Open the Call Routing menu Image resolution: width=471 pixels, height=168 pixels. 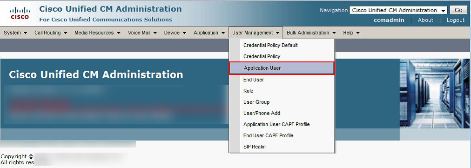pyautogui.click(x=50, y=33)
